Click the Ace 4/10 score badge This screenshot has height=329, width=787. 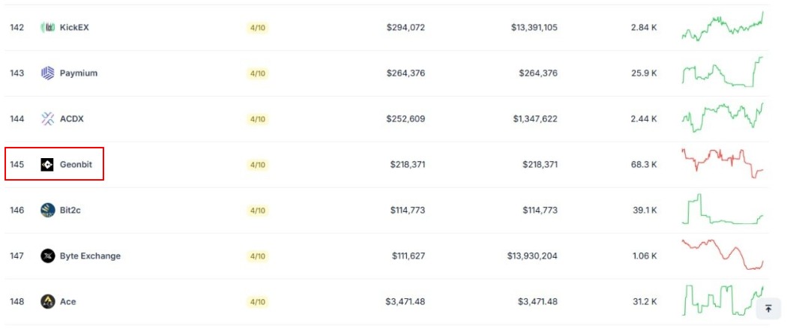pyautogui.click(x=258, y=302)
